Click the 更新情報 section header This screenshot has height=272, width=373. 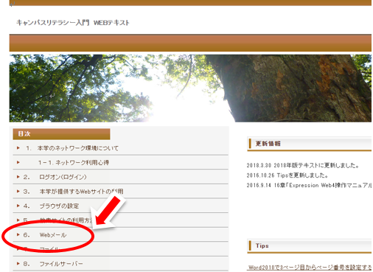pos(310,144)
